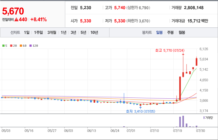Click the 최고 5,770 (07/24) label
Screen dimensions: 218x140
pos(170,50)
